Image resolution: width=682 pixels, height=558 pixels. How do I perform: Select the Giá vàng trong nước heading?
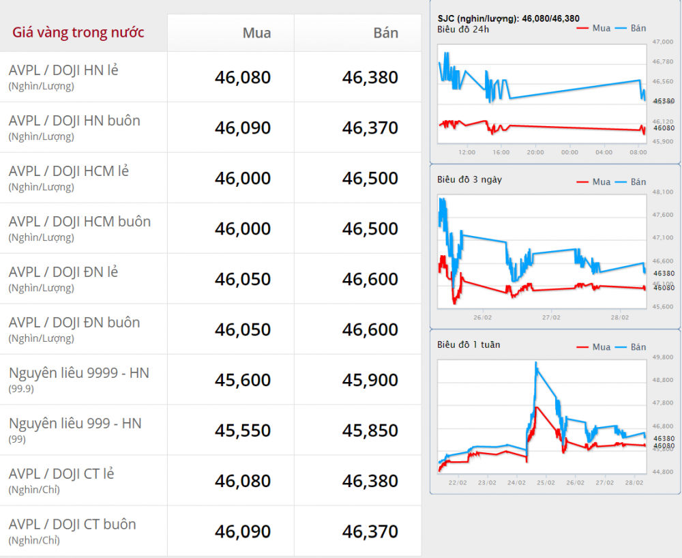click(78, 33)
